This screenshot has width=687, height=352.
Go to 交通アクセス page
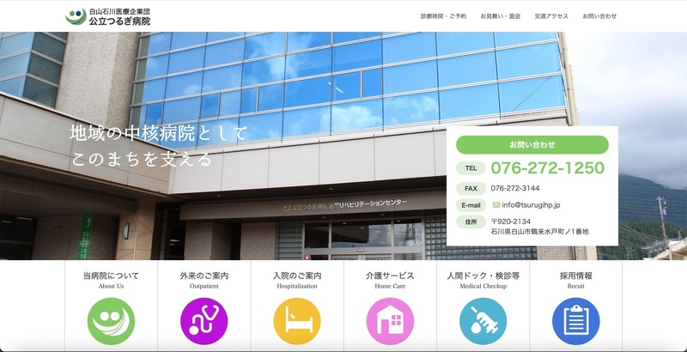550,16
